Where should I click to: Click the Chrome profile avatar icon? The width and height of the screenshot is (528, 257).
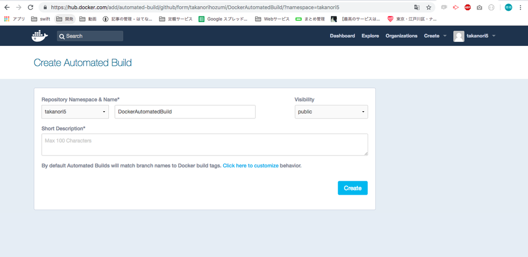click(508, 7)
